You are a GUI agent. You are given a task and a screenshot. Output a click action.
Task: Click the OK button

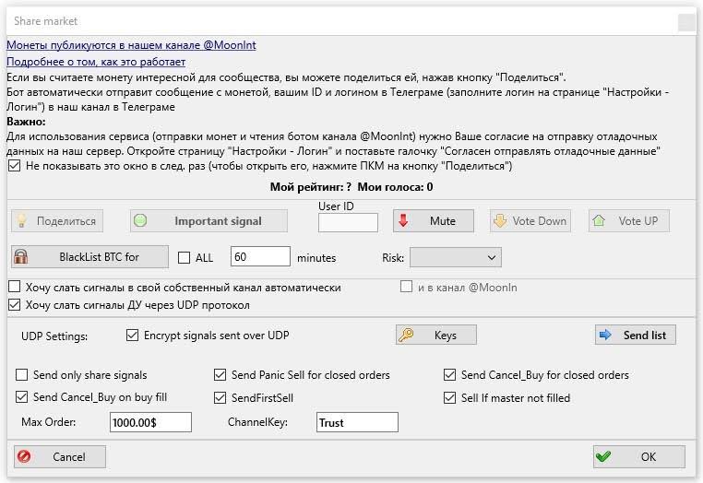(x=638, y=456)
